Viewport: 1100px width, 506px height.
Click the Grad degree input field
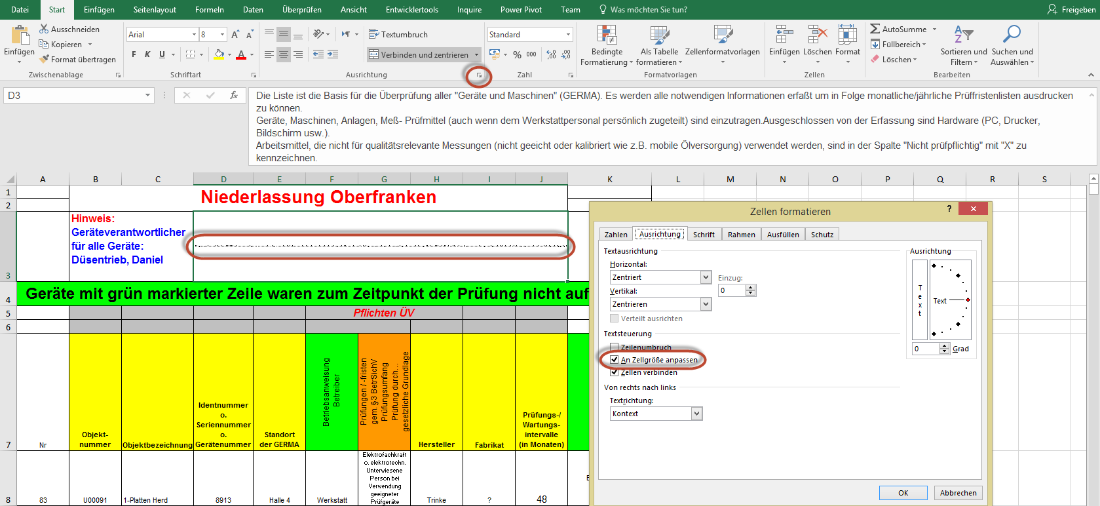click(x=926, y=349)
